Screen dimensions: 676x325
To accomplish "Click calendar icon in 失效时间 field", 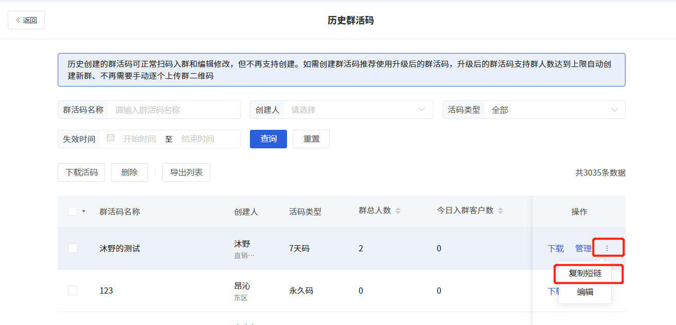I will pyautogui.click(x=110, y=138).
